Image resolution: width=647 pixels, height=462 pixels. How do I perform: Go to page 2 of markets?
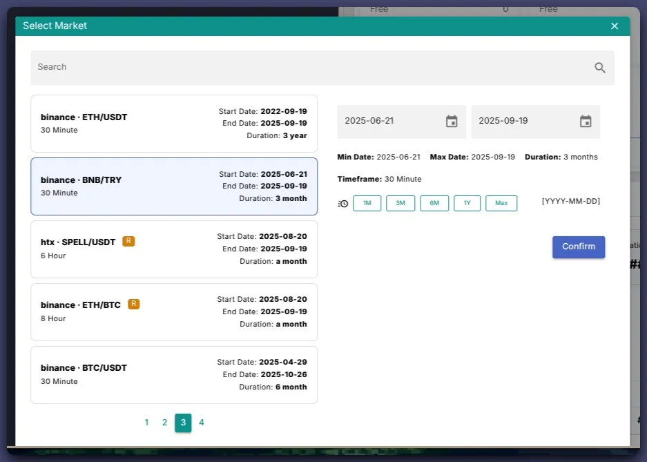(x=164, y=423)
